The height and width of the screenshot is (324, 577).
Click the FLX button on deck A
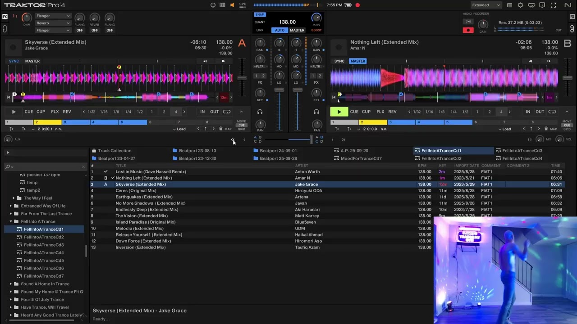tap(55, 112)
